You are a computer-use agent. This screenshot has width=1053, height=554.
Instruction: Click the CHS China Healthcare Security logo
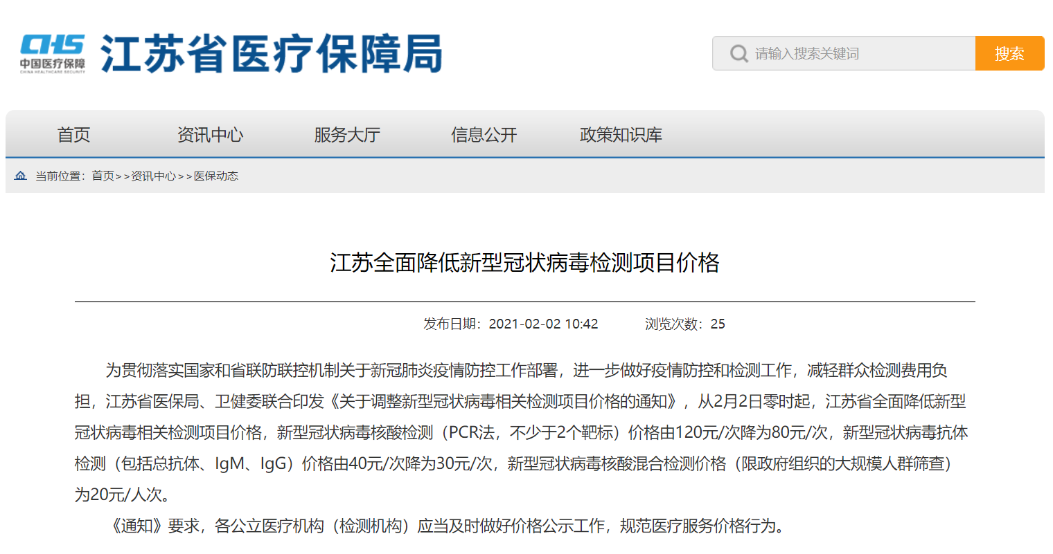(x=52, y=46)
